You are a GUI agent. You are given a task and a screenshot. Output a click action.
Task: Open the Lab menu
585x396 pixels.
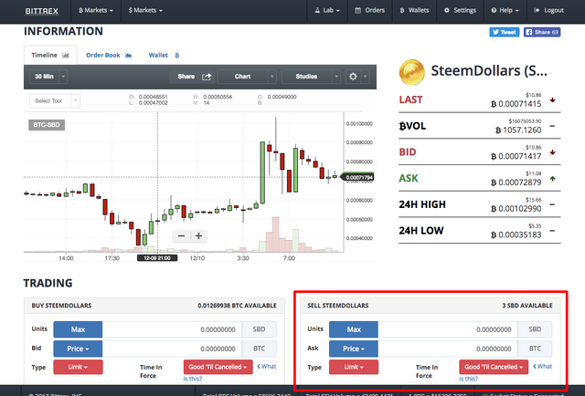(x=327, y=10)
